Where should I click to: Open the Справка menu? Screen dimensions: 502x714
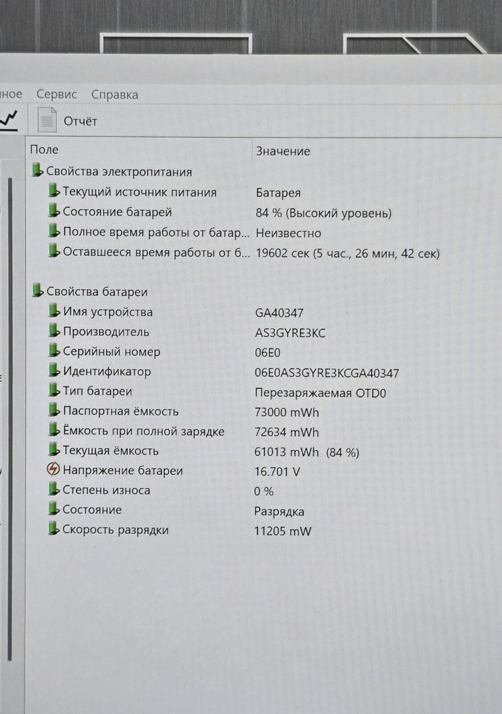click(115, 95)
